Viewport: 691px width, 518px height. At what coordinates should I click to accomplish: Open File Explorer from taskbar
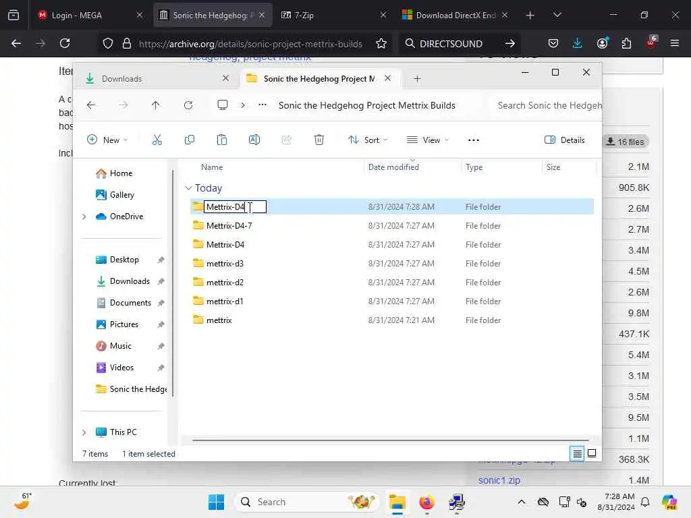[397, 502]
